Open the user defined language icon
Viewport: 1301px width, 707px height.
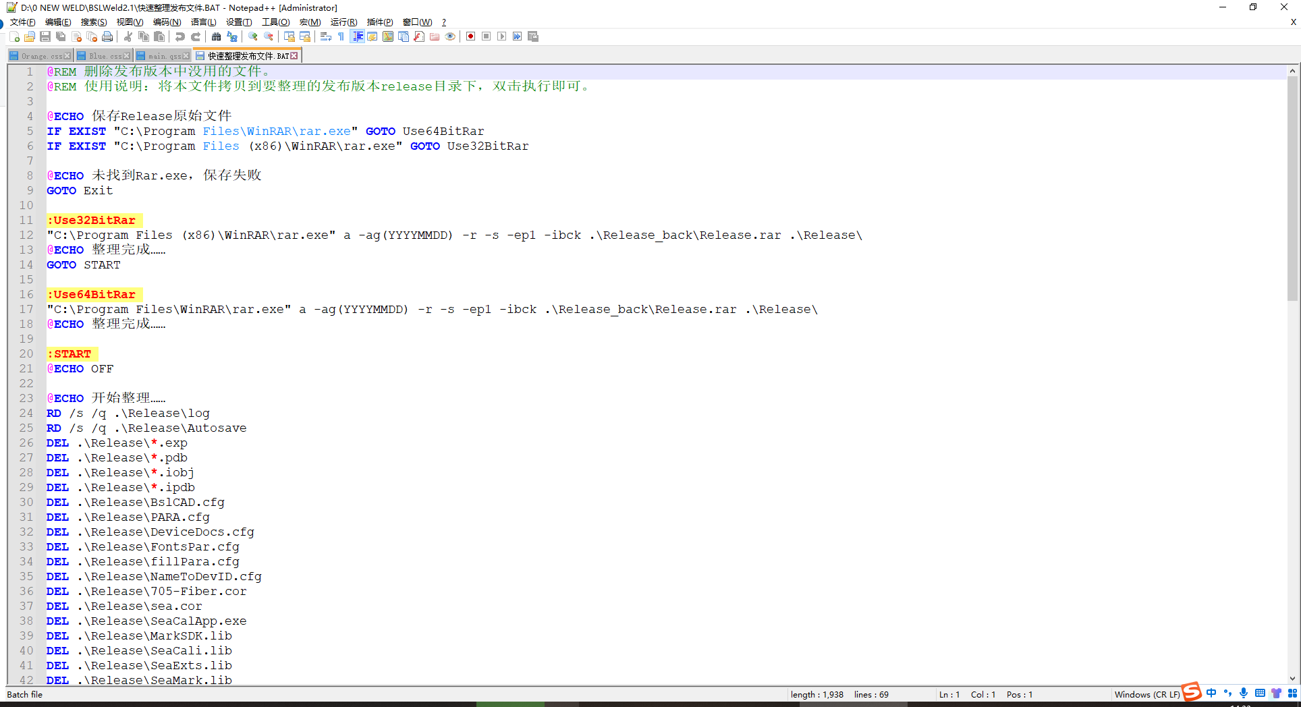[x=372, y=36]
